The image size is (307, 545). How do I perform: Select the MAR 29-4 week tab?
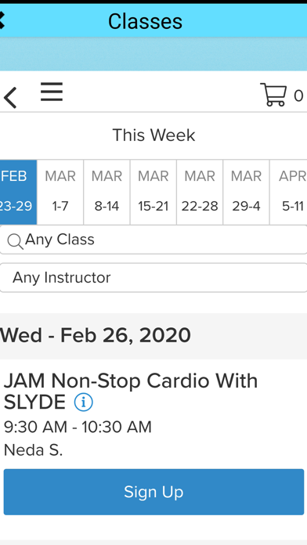pos(246,192)
